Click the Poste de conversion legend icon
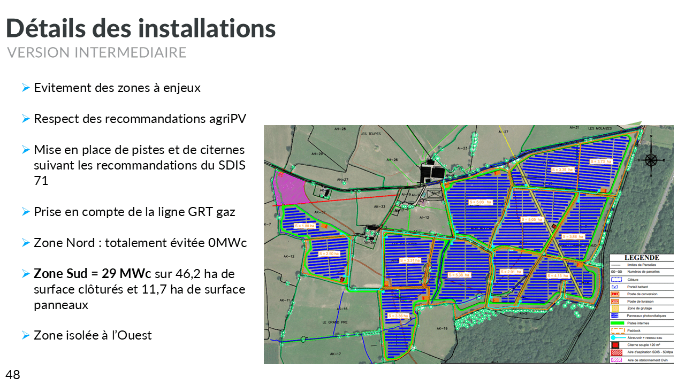The width and height of the screenshot is (685, 385). tap(615, 294)
